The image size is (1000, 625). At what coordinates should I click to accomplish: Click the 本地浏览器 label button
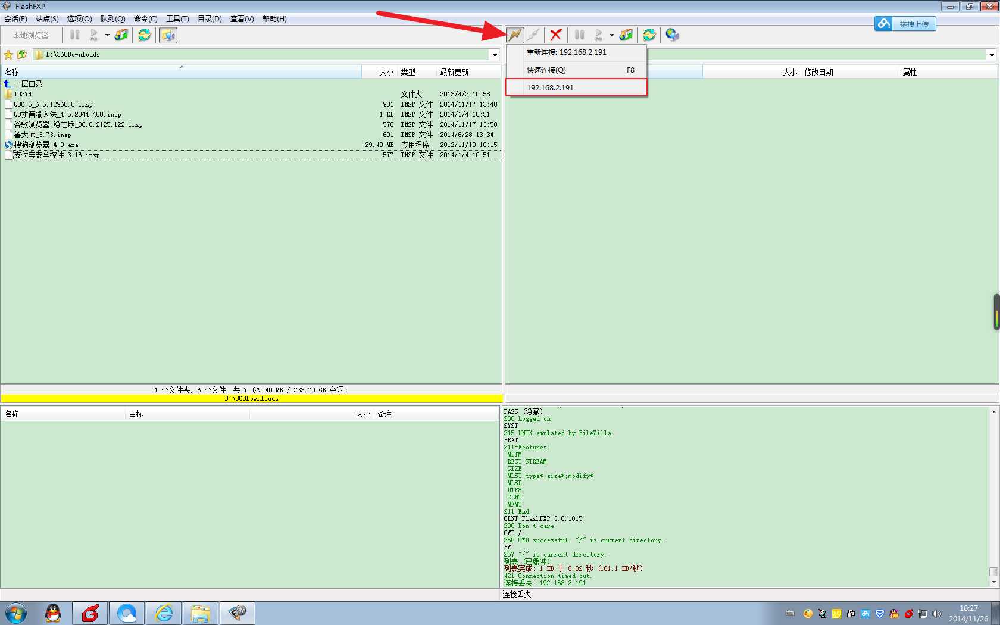31,35
